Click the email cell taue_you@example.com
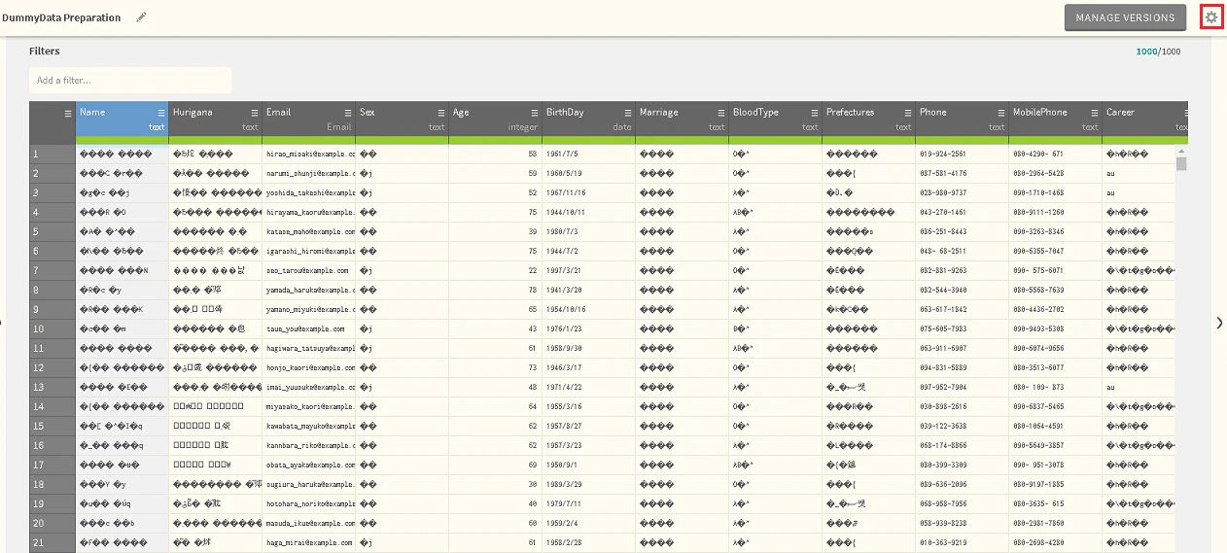Image resolution: width=1227 pixels, height=553 pixels. 309,329
